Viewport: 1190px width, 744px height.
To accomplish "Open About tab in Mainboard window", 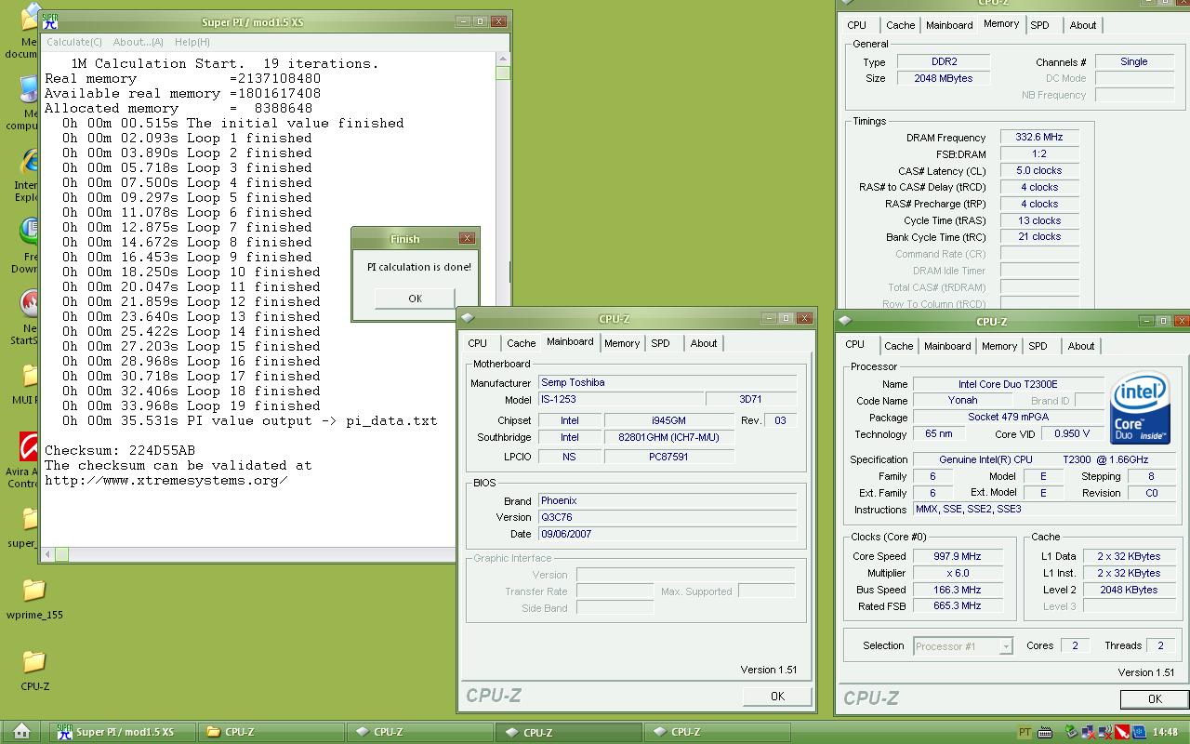I will click(x=704, y=343).
